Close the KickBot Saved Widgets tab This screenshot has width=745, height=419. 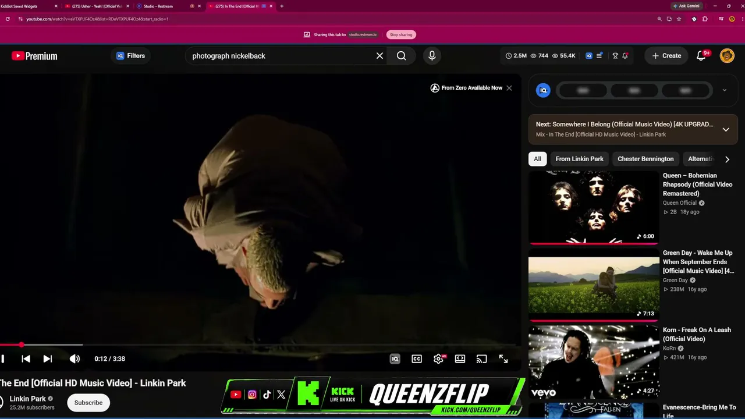(x=56, y=6)
